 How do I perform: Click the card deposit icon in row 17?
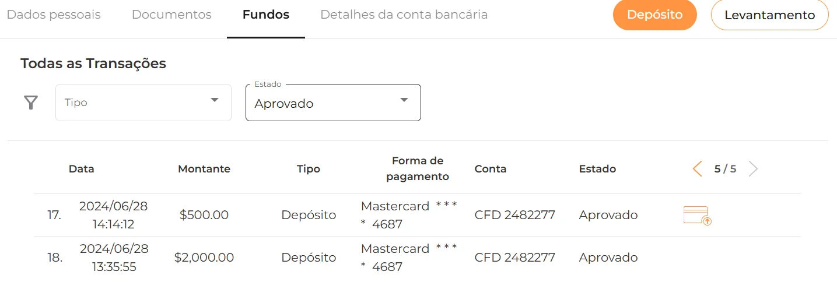click(x=698, y=216)
